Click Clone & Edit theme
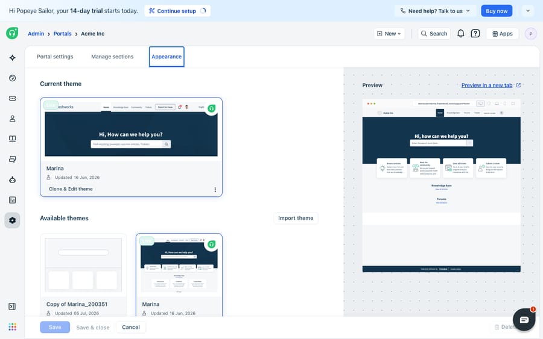 pos(71,189)
